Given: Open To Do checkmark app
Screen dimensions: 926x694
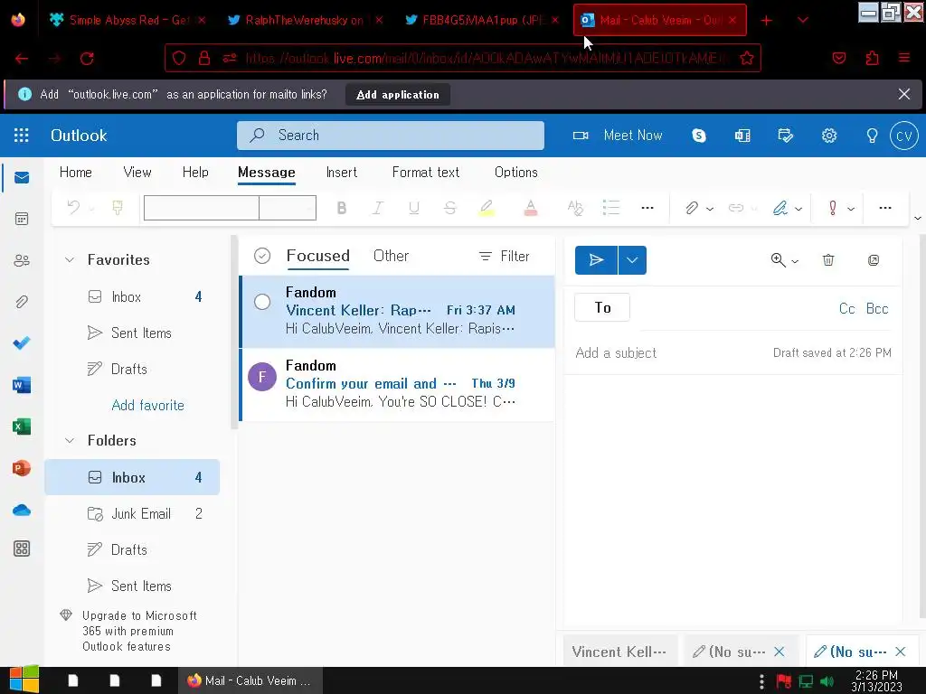Looking at the screenshot, I should coord(22,342).
